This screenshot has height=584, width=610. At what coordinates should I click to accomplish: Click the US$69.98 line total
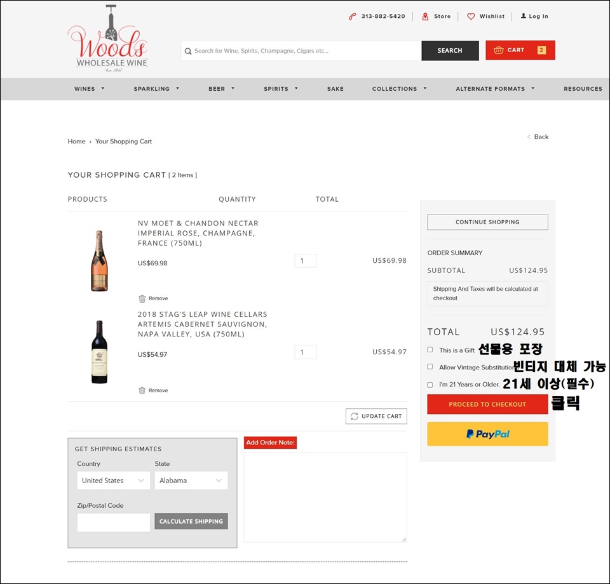pyautogui.click(x=390, y=261)
